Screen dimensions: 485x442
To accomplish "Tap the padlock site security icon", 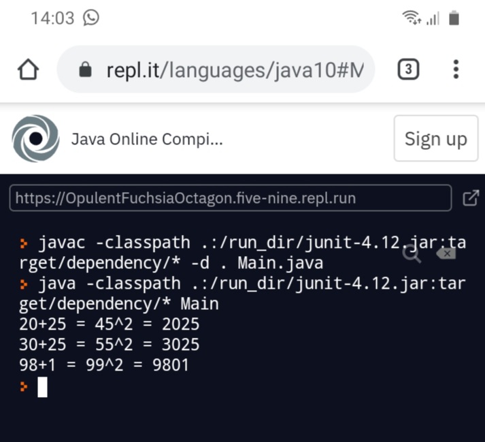I will (85, 69).
